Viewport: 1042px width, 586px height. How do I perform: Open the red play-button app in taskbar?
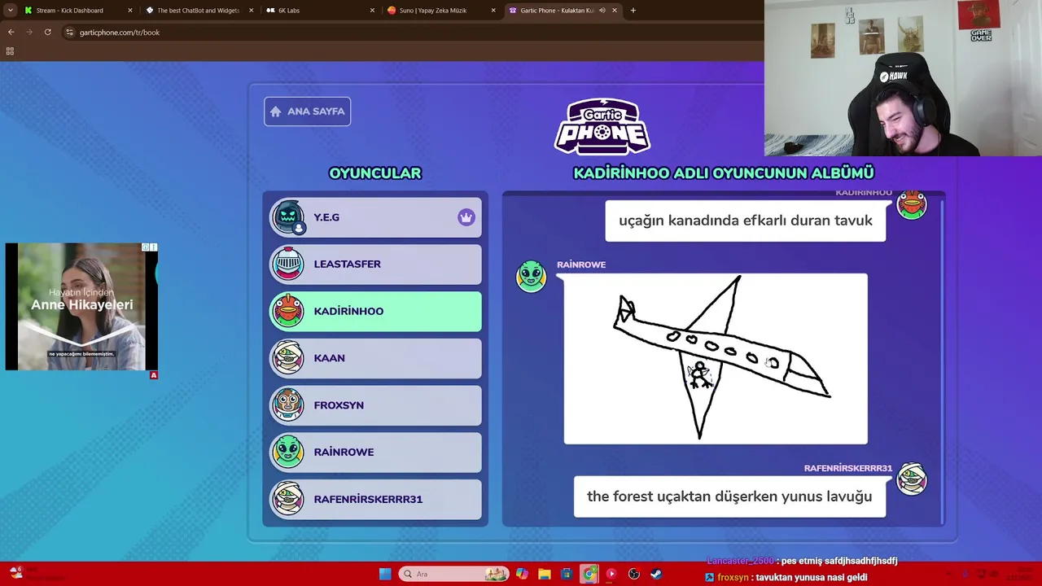(611, 574)
